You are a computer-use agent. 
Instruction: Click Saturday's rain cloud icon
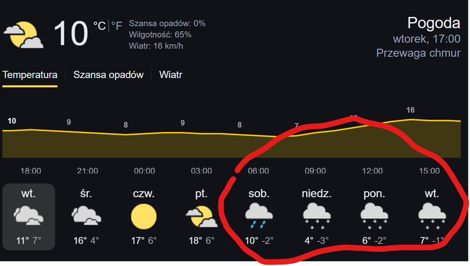click(259, 215)
